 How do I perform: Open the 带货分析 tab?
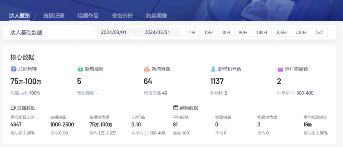coord(122,16)
